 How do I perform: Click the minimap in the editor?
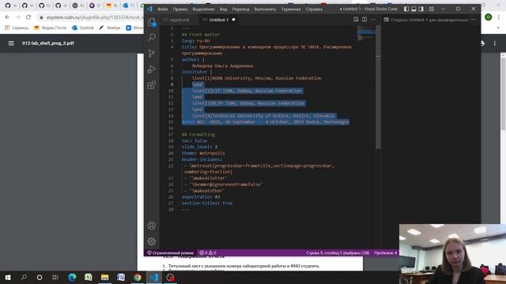(366, 34)
